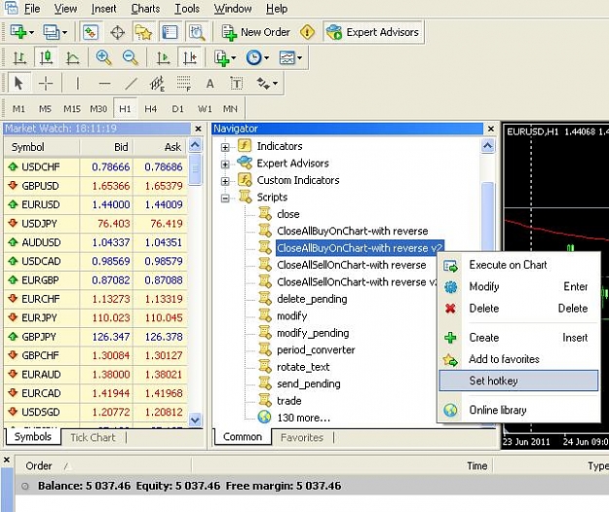Image resolution: width=609 pixels, height=512 pixels.
Task: Select the Fibonacci retracement tool
Action: point(184,83)
